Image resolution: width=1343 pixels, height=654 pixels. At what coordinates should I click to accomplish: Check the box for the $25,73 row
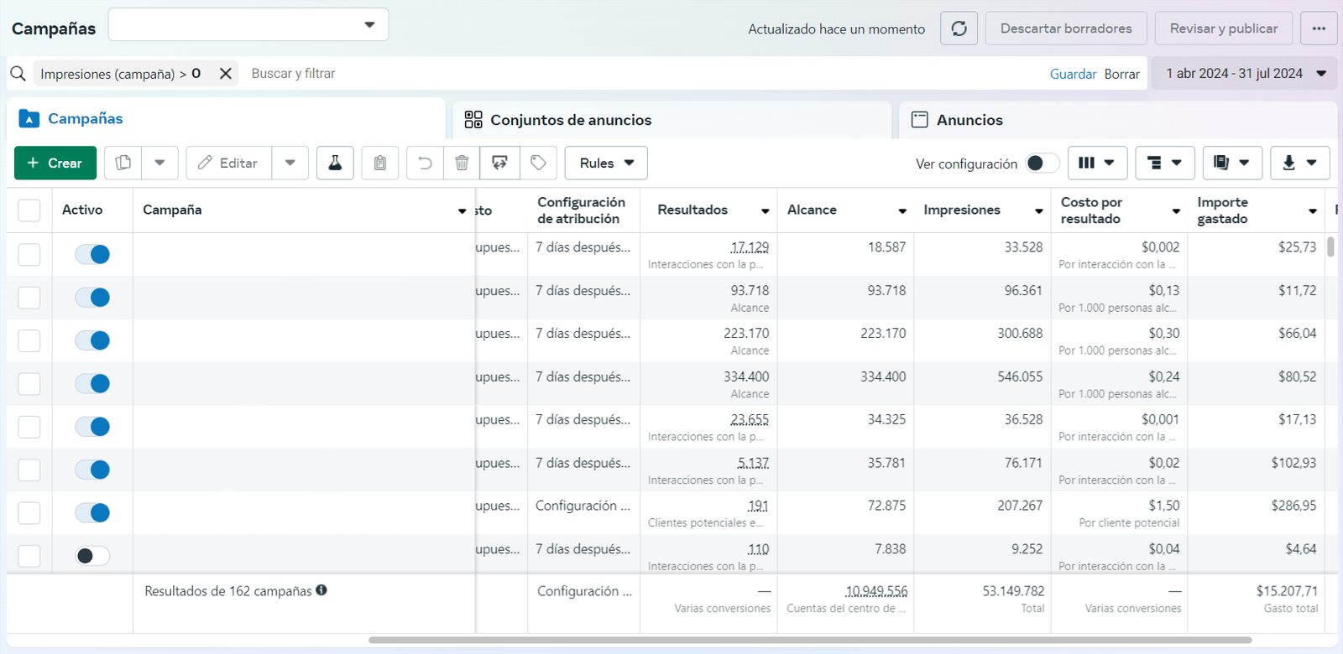click(x=29, y=254)
